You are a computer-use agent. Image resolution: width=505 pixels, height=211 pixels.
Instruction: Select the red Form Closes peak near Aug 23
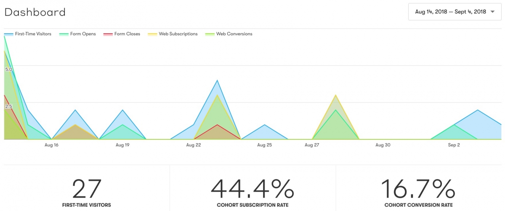tap(217, 125)
